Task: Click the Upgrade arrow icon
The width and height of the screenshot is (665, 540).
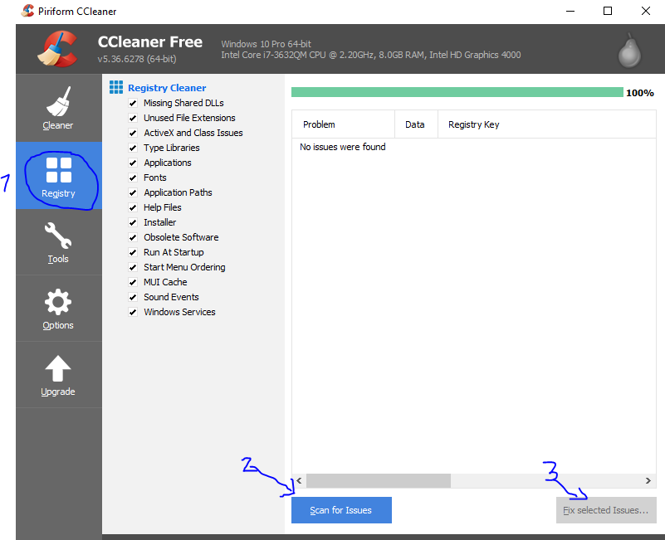Action: [x=58, y=368]
